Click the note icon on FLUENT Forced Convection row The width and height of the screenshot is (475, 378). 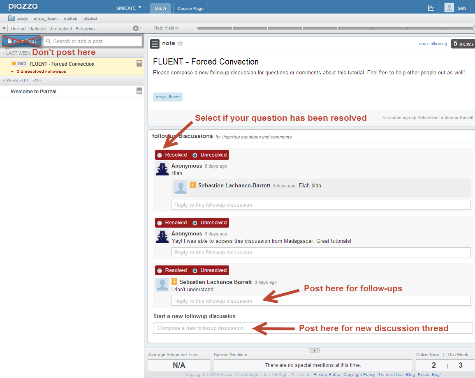pyautogui.click(x=139, y=63)
